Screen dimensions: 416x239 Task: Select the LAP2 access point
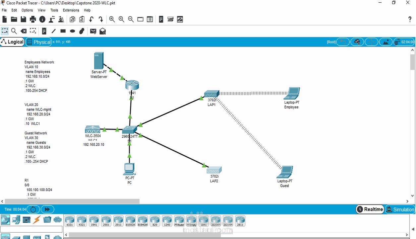tap(214, 170)
